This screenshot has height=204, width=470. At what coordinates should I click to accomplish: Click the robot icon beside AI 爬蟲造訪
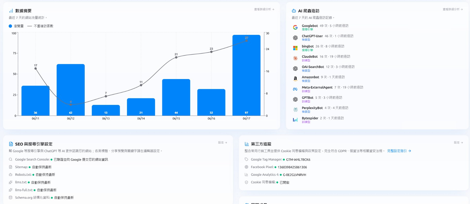294,11
